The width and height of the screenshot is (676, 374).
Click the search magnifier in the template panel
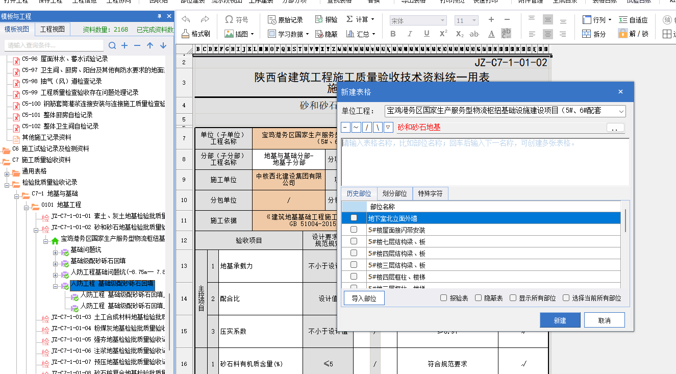point(112,45)
